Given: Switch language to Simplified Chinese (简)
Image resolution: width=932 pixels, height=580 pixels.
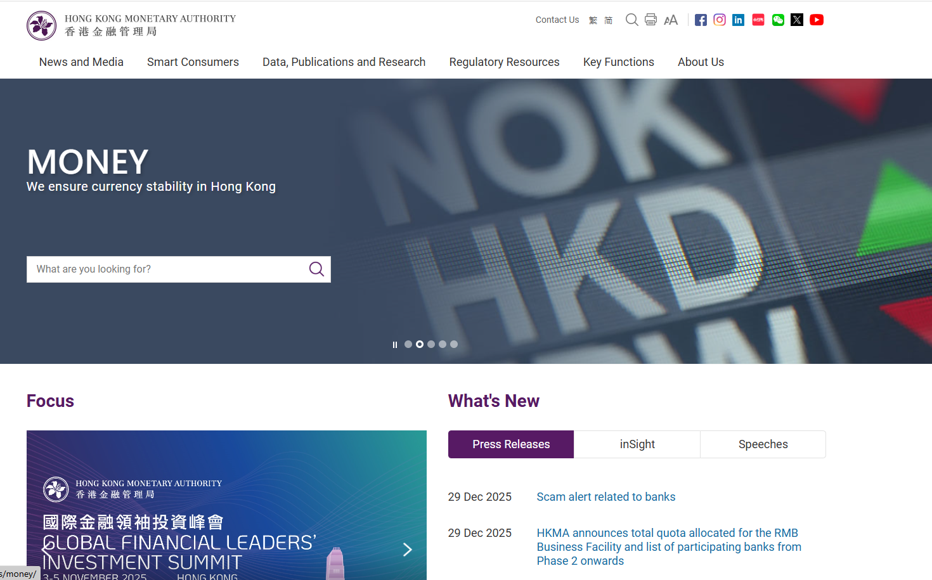Looking at the screenshot, I should 608,20.
